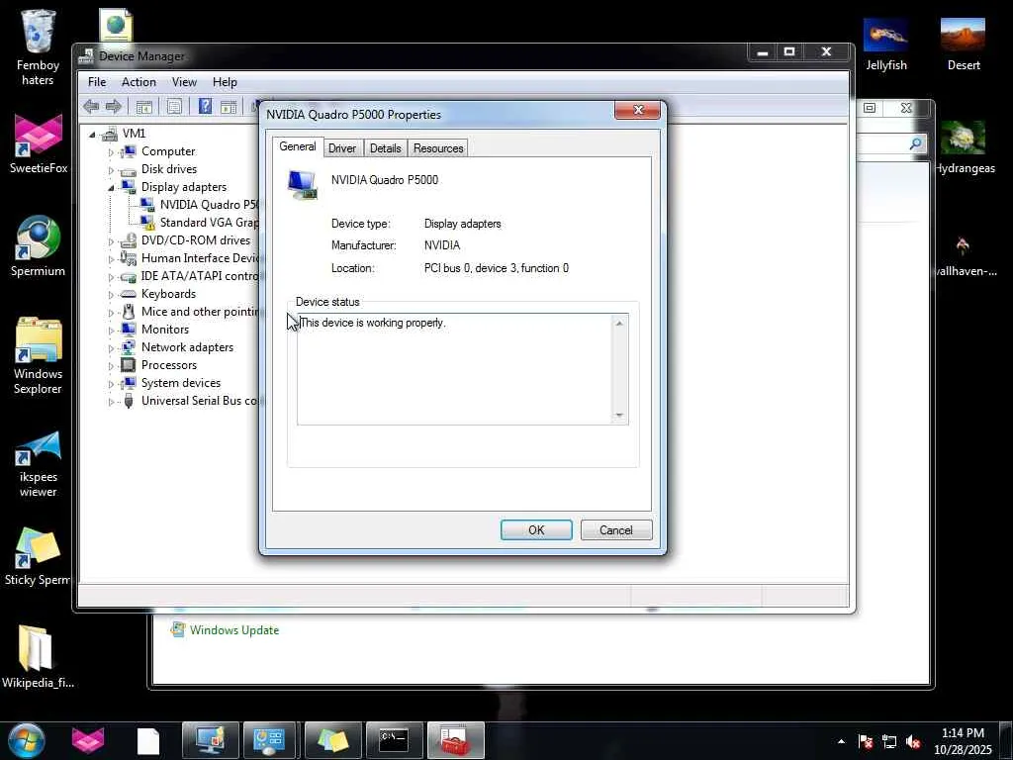Click OK in the Properties dialog
The height and width of the screenshot is (760, 1013).
pyautogui.click(x=536, y=530)
